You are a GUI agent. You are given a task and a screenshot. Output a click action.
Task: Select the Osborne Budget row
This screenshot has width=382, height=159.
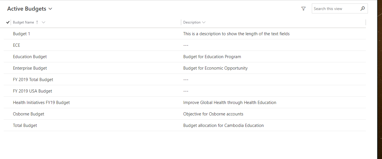[x=185, y=114]
